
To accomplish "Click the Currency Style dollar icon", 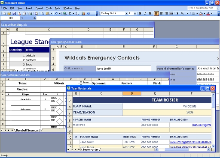I will pos(177,13).
